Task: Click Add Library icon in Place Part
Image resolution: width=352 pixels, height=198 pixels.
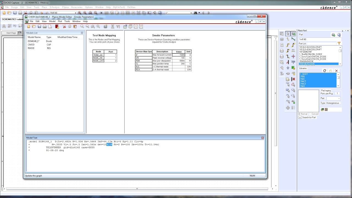Action: pos(331,71)
